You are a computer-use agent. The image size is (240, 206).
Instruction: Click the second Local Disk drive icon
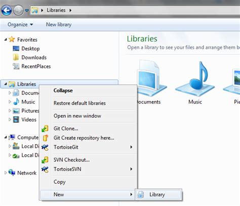(16, 155)
